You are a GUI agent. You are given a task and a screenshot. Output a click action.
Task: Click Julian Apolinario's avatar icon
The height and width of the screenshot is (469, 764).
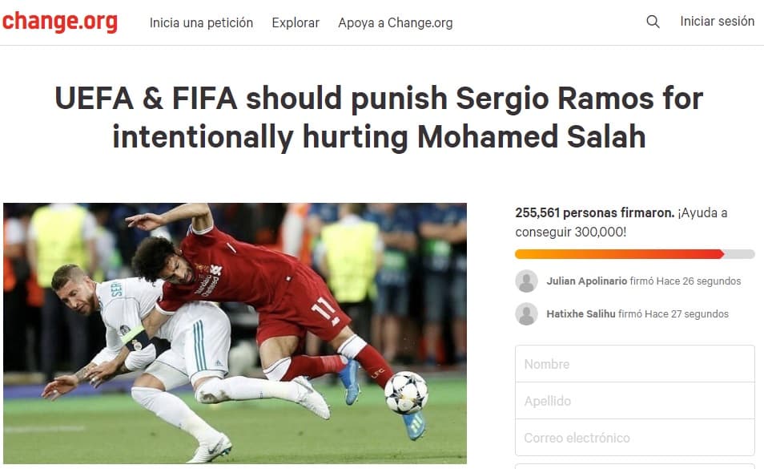(526, 281)
